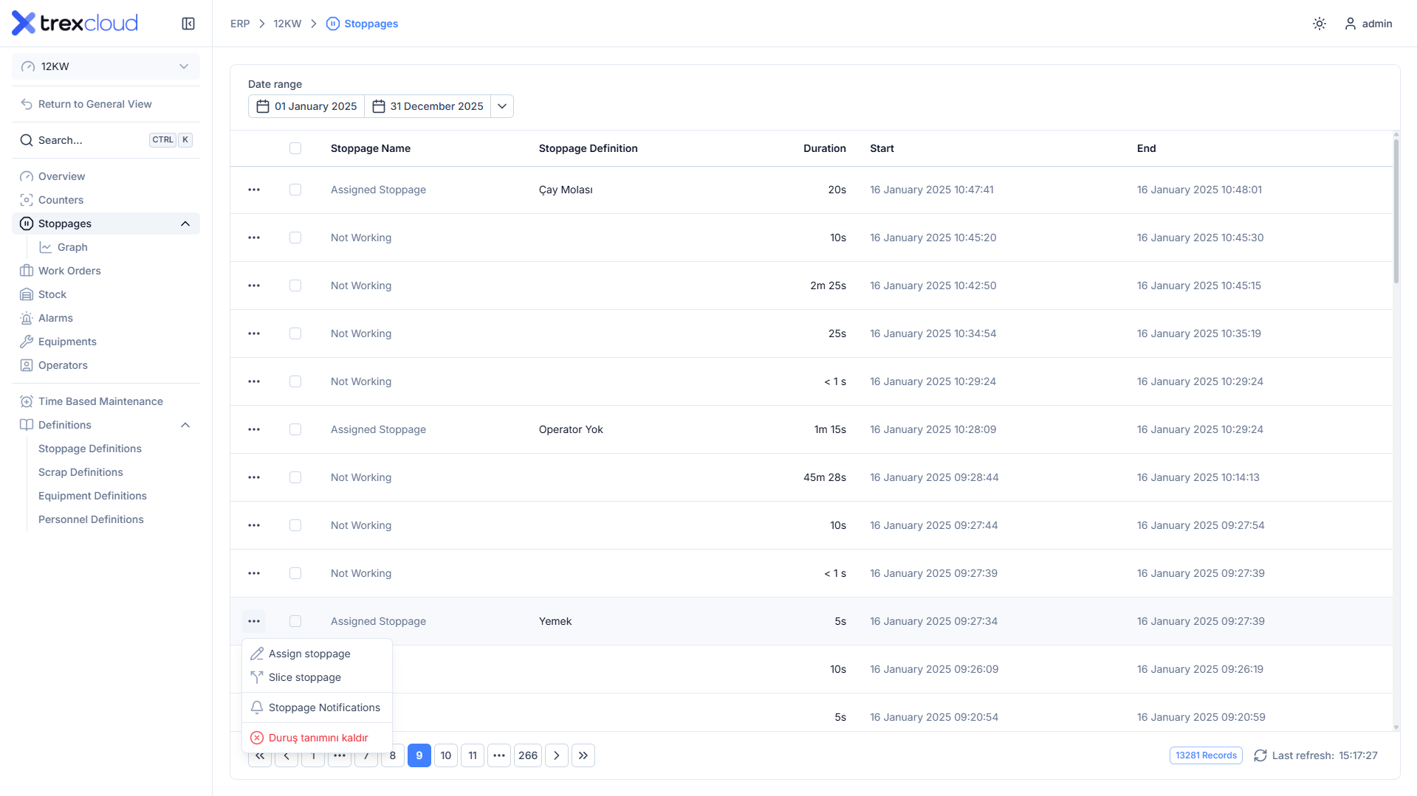
Task: Collapse the sidebar panel icon
Action: pos(188,24)
